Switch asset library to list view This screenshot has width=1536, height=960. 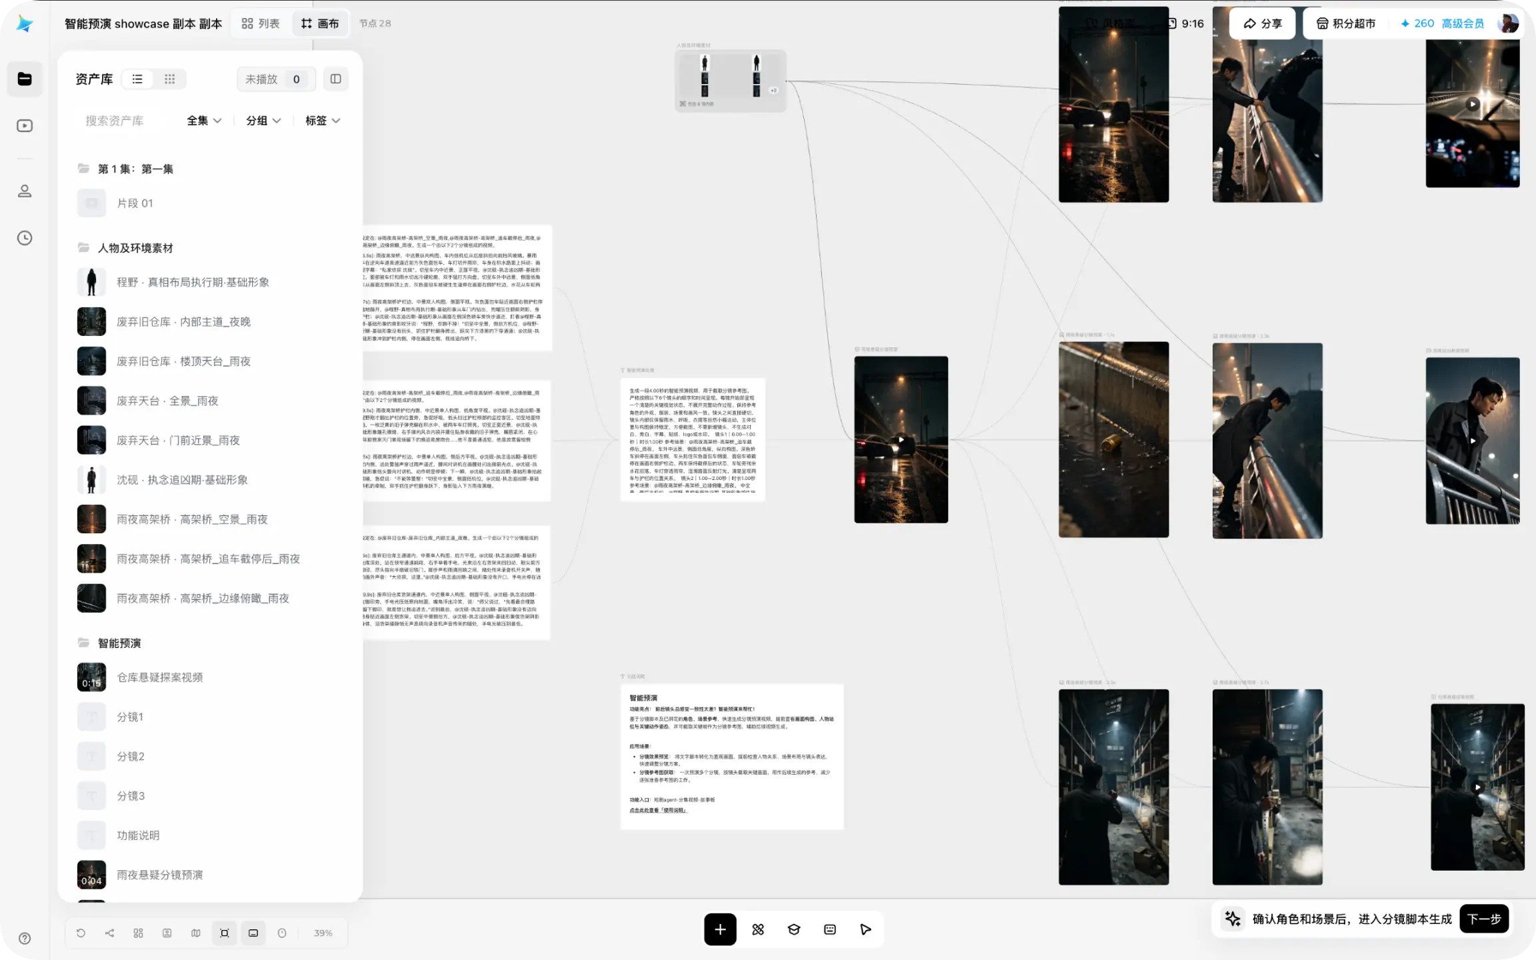tap(137, 79)
